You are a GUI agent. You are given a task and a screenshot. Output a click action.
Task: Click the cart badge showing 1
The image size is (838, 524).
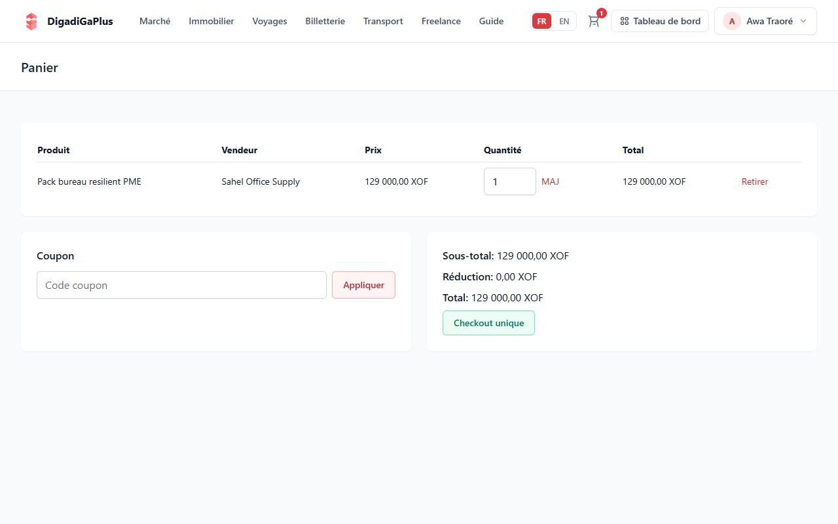pos(602,13)
